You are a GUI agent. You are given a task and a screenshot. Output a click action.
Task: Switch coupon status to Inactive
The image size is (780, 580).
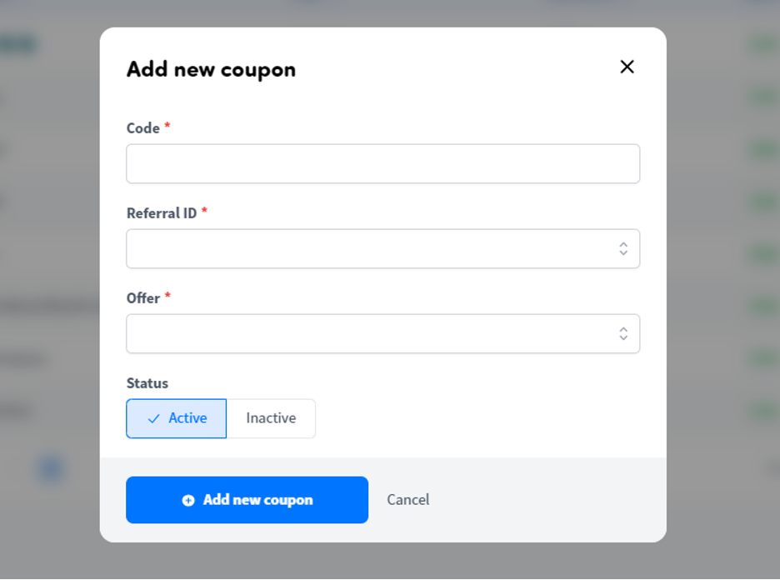click(271, 418)
